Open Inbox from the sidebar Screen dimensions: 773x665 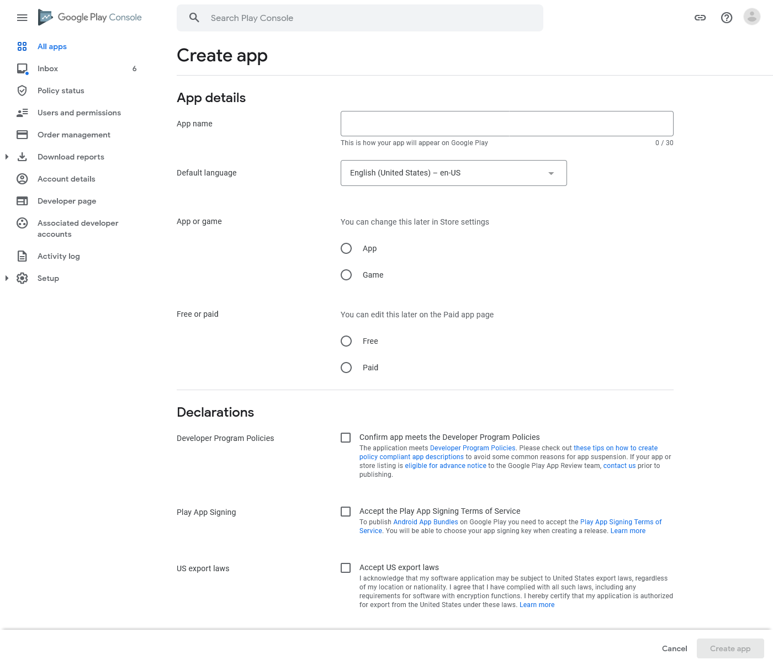[x=47, y=68]
